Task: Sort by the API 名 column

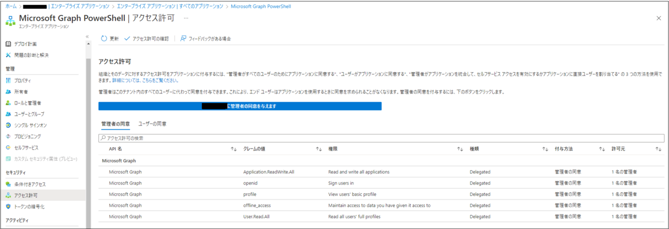Action: [234, 149]
